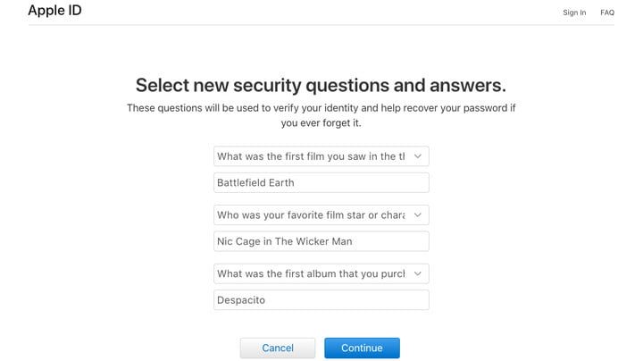Select the 'Despacito' answer field
The height and width of the screenshot is (361, 643).
(x=321, y=300)
